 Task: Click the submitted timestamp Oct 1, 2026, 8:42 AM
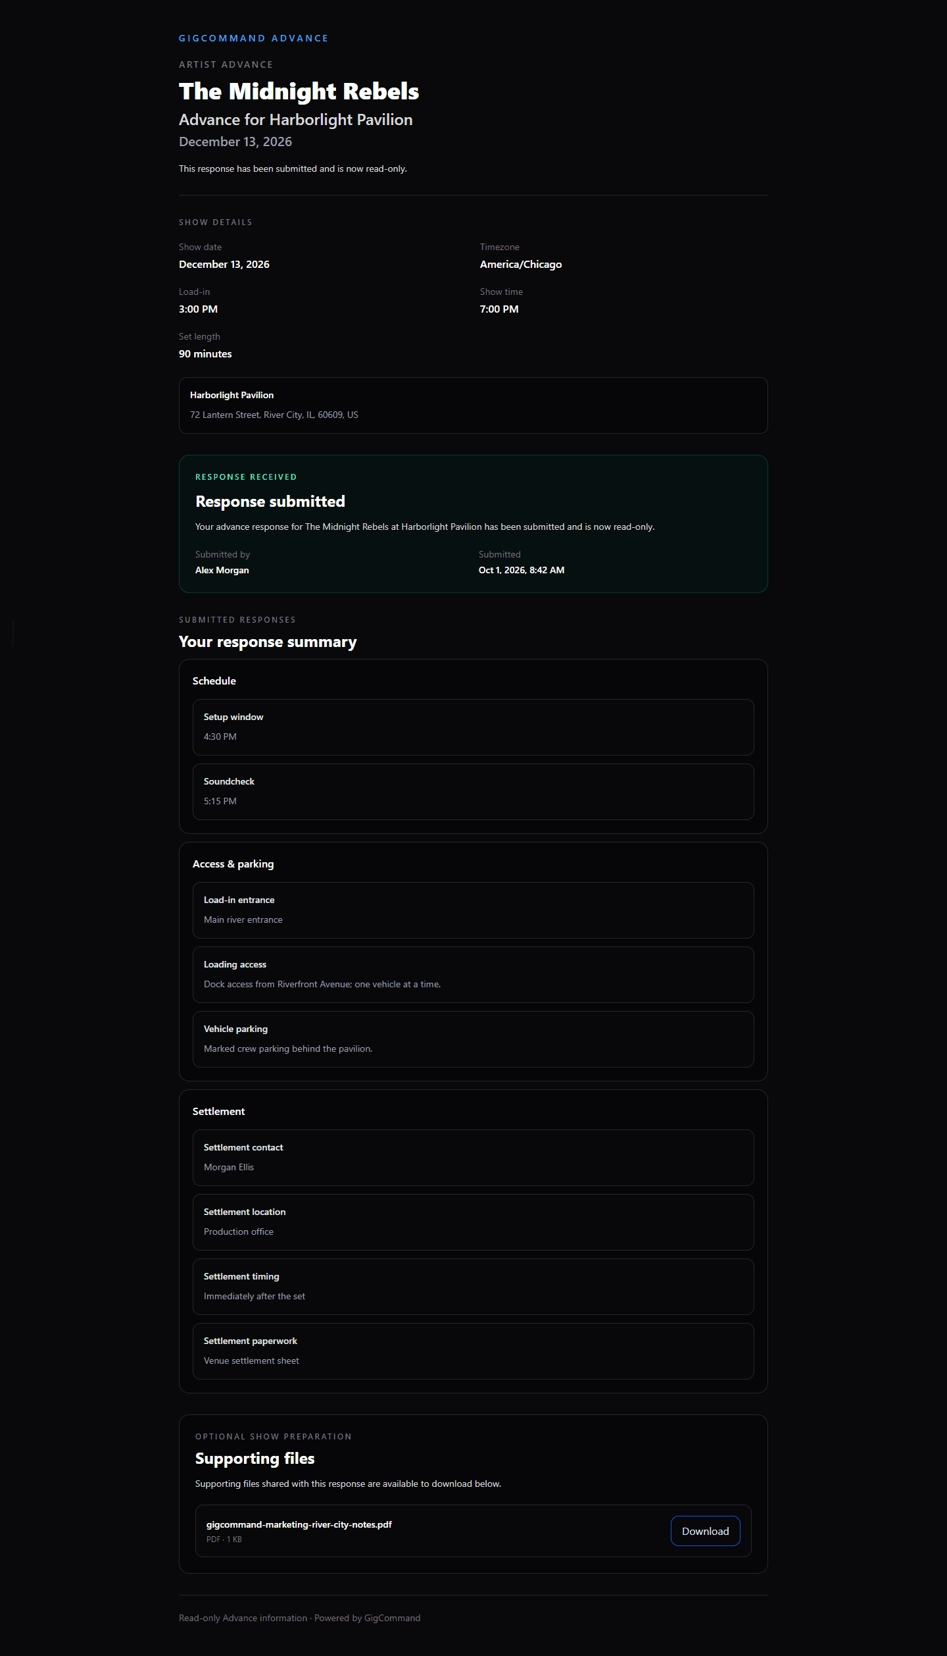(522, 570)
